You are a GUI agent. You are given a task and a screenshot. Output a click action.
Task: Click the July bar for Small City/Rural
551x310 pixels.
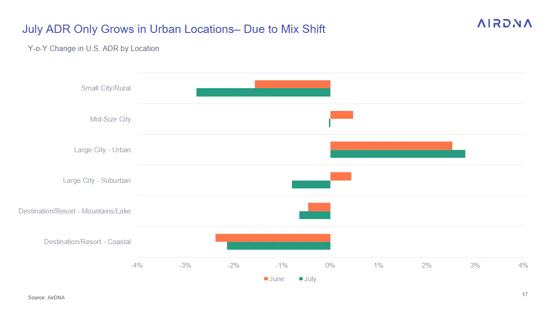(263, 92)
